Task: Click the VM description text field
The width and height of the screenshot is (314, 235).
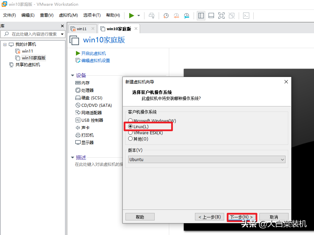Action: [99, 164]
